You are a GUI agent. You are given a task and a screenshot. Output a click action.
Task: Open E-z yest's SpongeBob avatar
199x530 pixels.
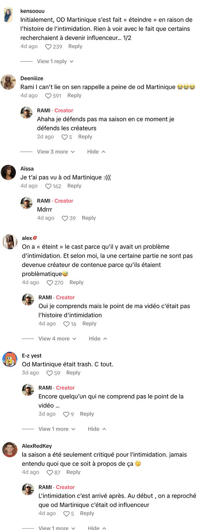coord(10,359)
